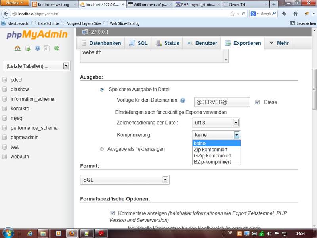This screenshot has height=238, width=317.
Task: Open the blue documentation help icon in sidebar
Action: coord(38,48)
